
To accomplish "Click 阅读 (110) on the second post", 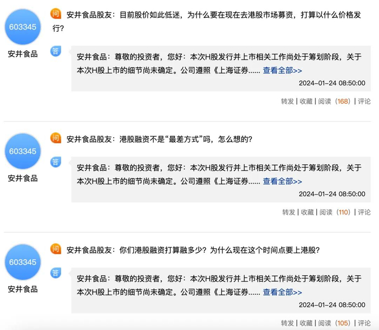I will [335, 212].
